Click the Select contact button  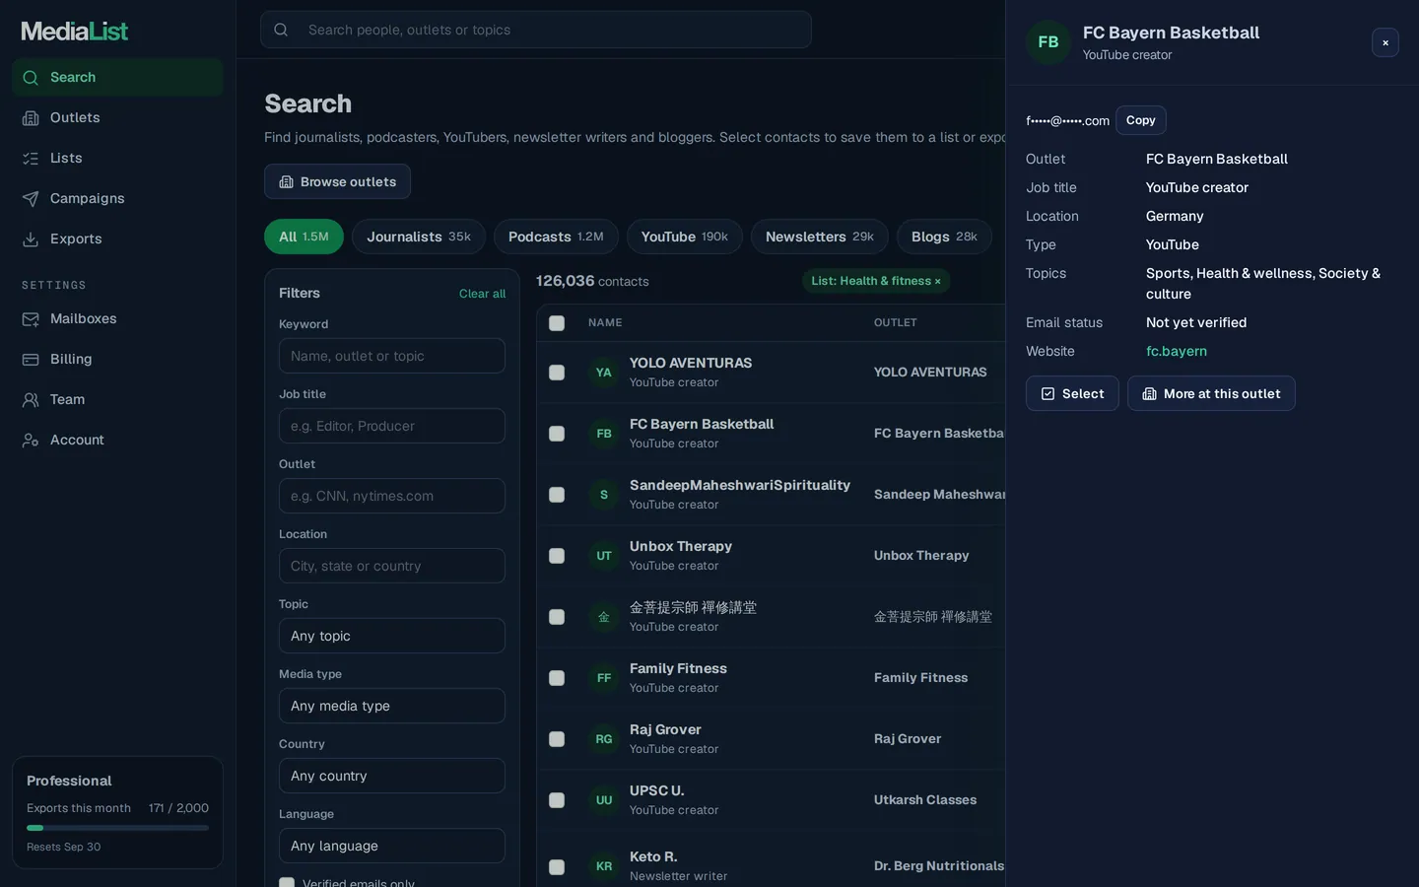tap(1072, 393)
